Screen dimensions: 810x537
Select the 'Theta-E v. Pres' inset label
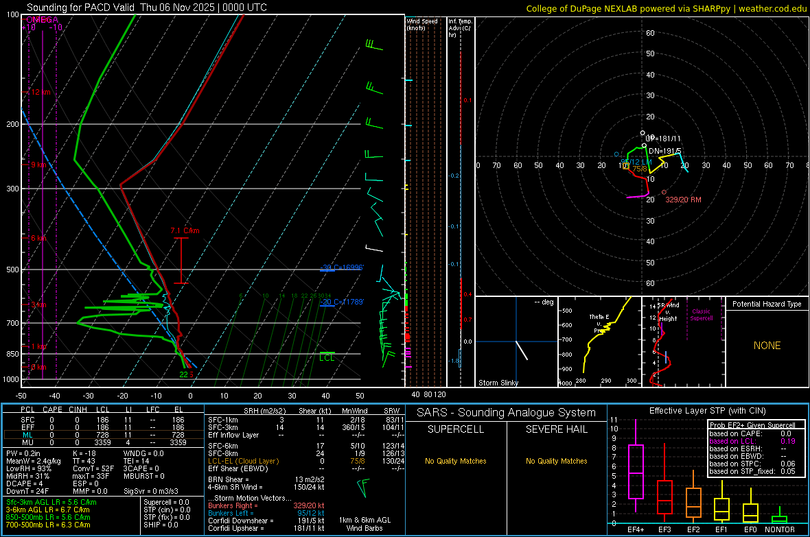point(599,323)
